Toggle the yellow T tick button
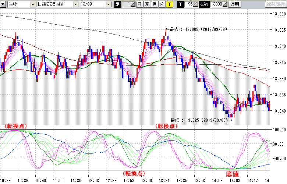This screenshot has width=287, height=184. (169, 4)
